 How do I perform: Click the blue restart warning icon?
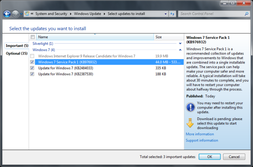(x=190, y=106)
